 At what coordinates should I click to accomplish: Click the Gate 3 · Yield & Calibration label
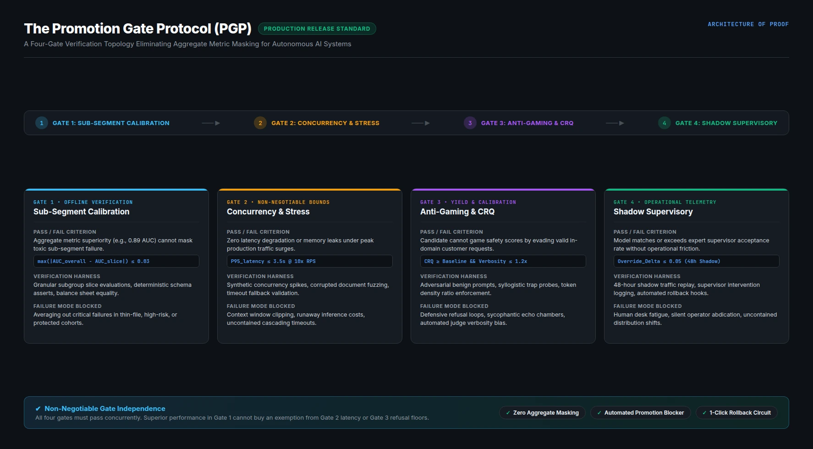(468, 202)
